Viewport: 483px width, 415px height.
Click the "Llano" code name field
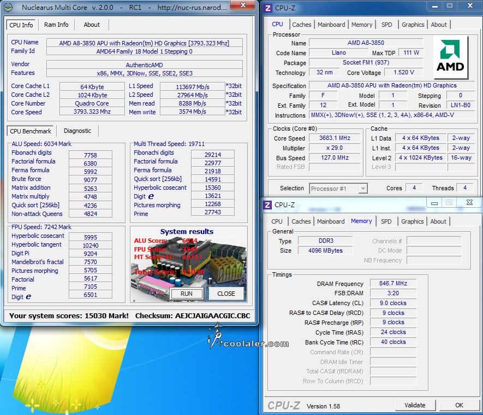click(x=339, y=52)
